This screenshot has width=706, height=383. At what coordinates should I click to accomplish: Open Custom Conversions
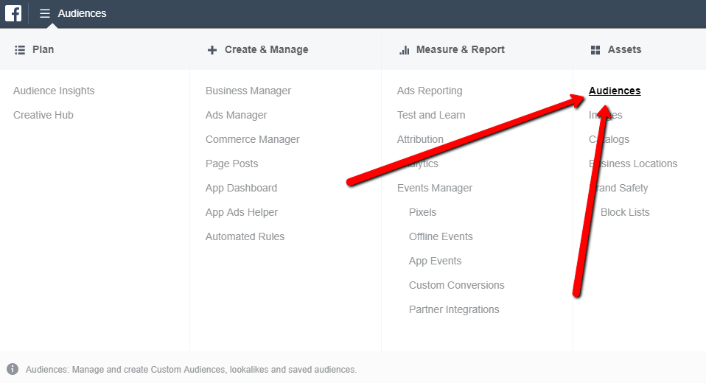tap(457, 285)
